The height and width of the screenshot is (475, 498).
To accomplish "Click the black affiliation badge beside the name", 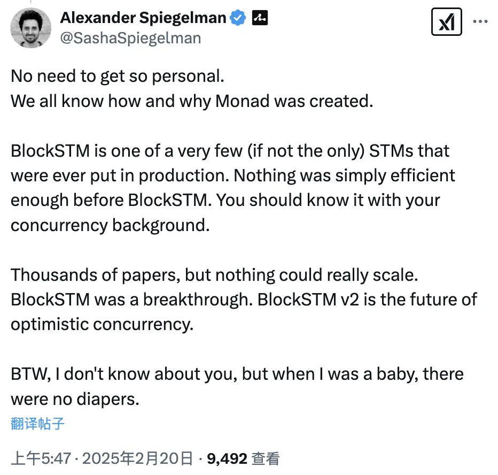I will click(x=260, y=18).
